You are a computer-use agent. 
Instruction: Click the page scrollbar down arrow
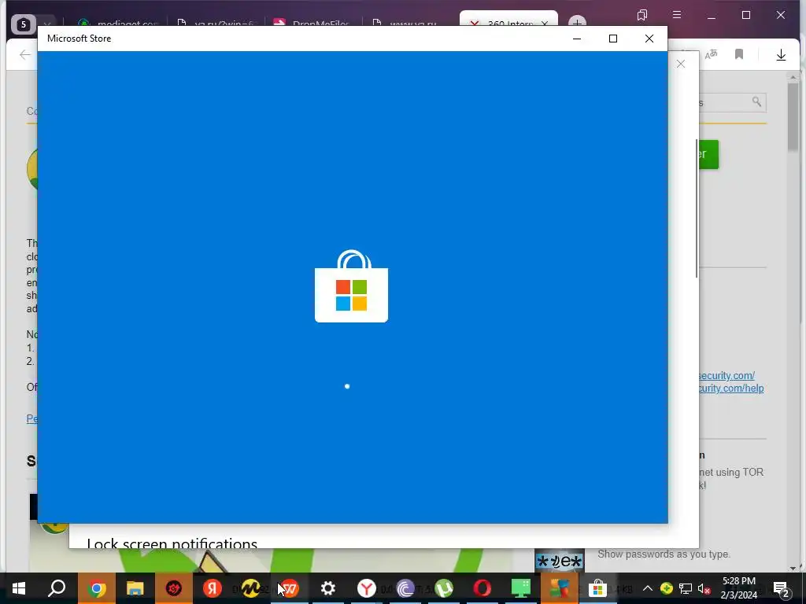(x=793, y=568)
